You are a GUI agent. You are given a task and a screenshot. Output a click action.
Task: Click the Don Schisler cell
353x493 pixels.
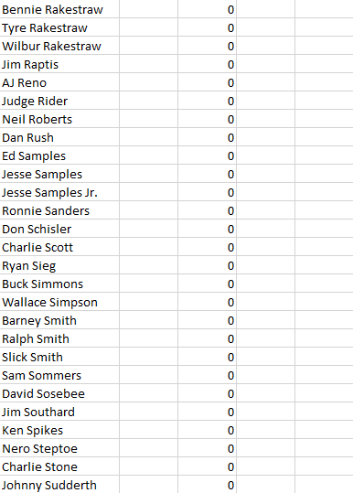point(59,229)
